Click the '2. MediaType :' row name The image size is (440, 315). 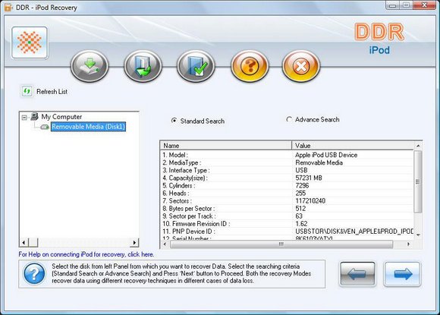pos(181,162)
